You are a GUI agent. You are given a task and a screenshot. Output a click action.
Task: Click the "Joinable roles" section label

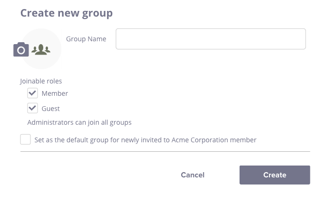pyautogui.click(x=41, y=81)
